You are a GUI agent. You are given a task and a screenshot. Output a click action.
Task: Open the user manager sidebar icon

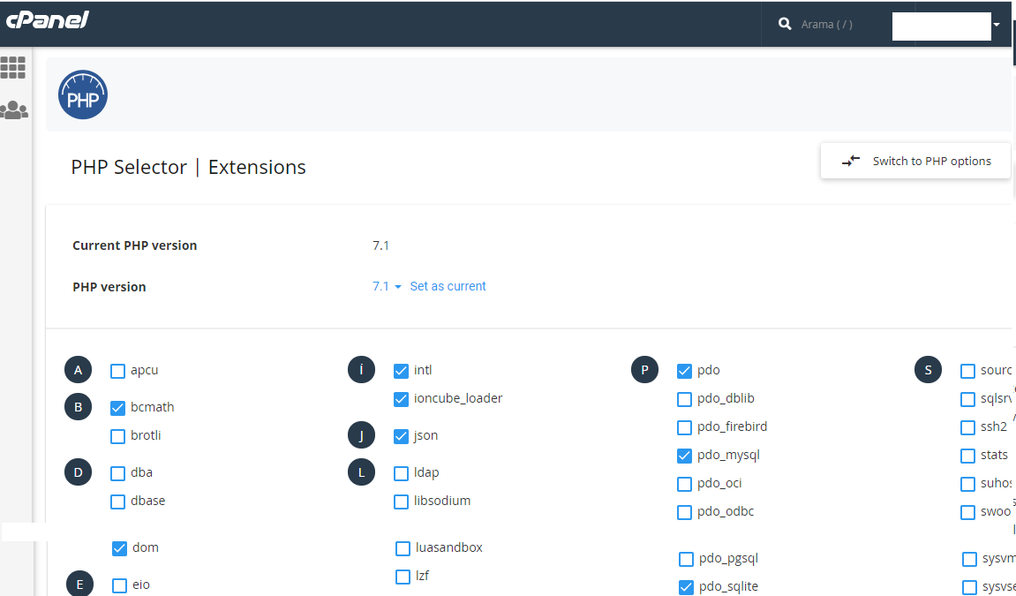pyautogui.click(x=13, y=110)
